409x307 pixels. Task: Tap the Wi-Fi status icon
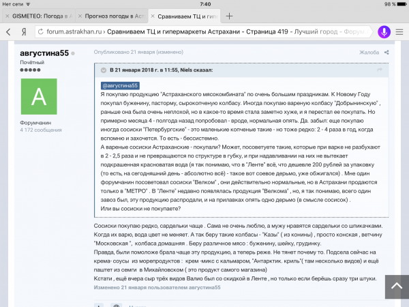coord(28,4)
